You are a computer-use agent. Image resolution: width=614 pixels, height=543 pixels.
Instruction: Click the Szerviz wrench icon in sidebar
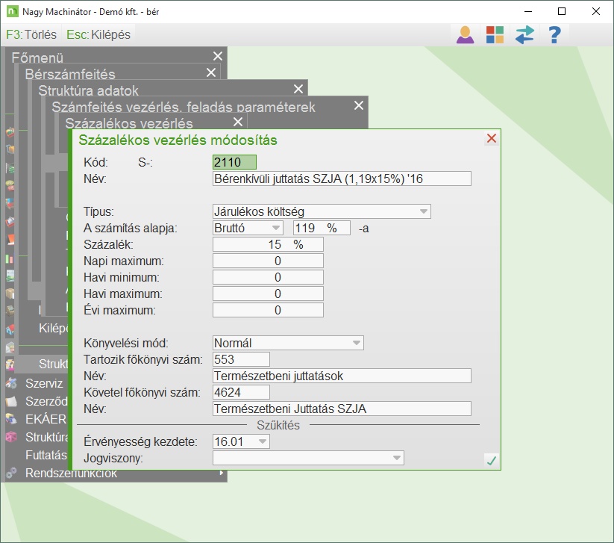coord(11,383)
